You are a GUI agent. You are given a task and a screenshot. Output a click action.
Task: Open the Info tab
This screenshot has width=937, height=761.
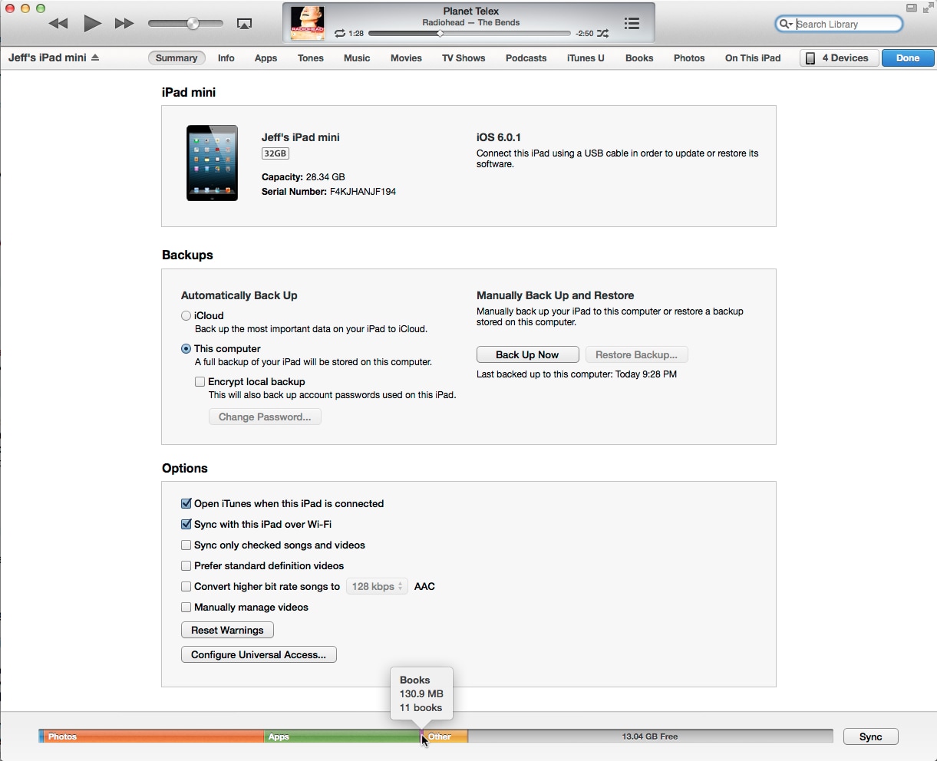(x=226, y=58)
